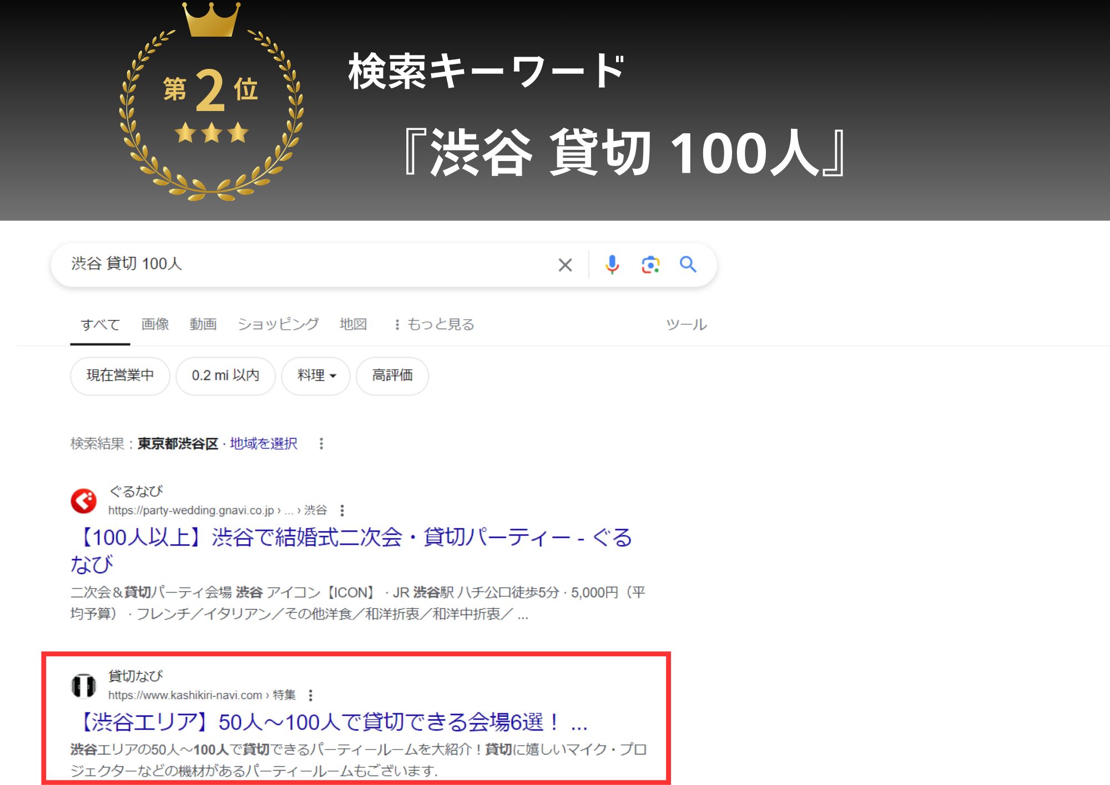Switch to the 画像 tab
This screenshot has height=785, width=1110.
tap(155, 324)
